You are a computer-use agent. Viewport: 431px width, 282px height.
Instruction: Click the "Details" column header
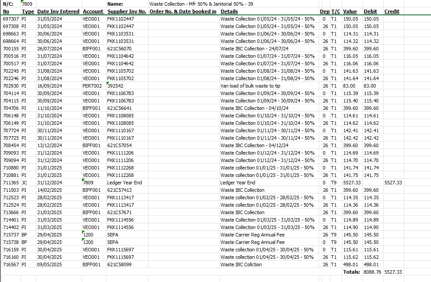[230, 11]
